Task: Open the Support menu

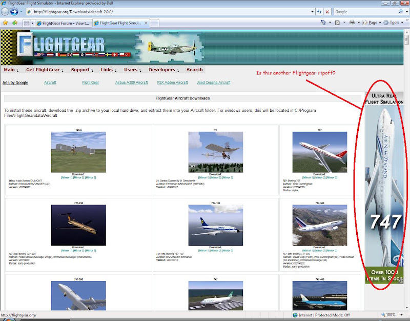Action: 82,70
